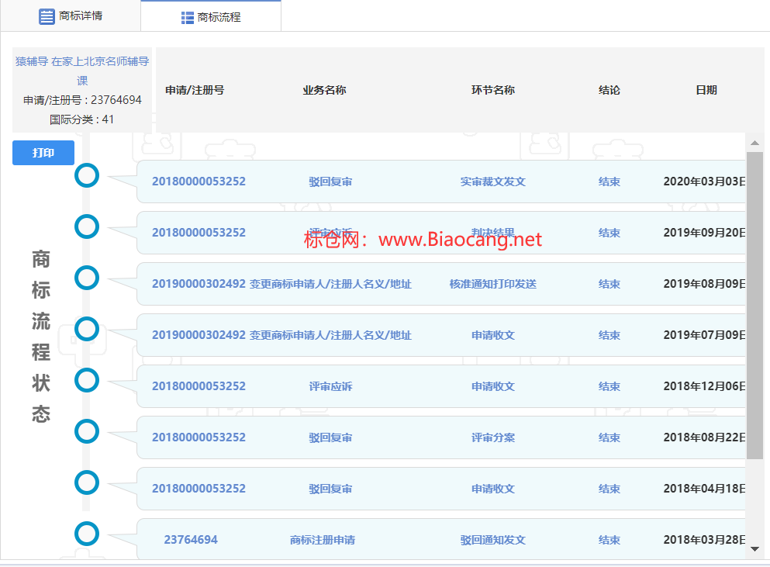This screenshot has height=567, width=770.
Task: Click timeline circle for 2018年08月22日 row
Action: pos(87,431)
